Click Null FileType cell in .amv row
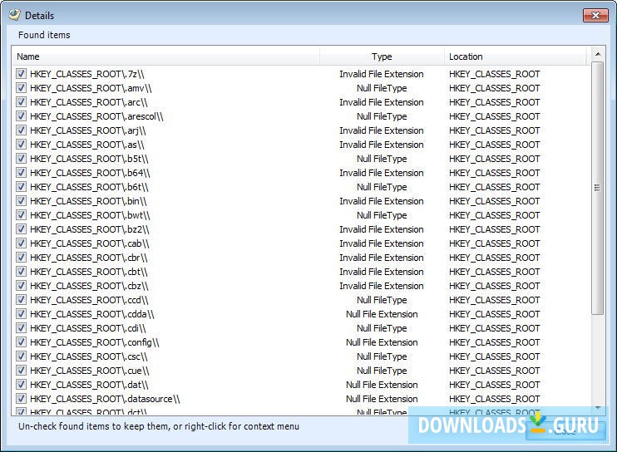The image size is (617, 452). pyautogui.click(x=382, y=88)
